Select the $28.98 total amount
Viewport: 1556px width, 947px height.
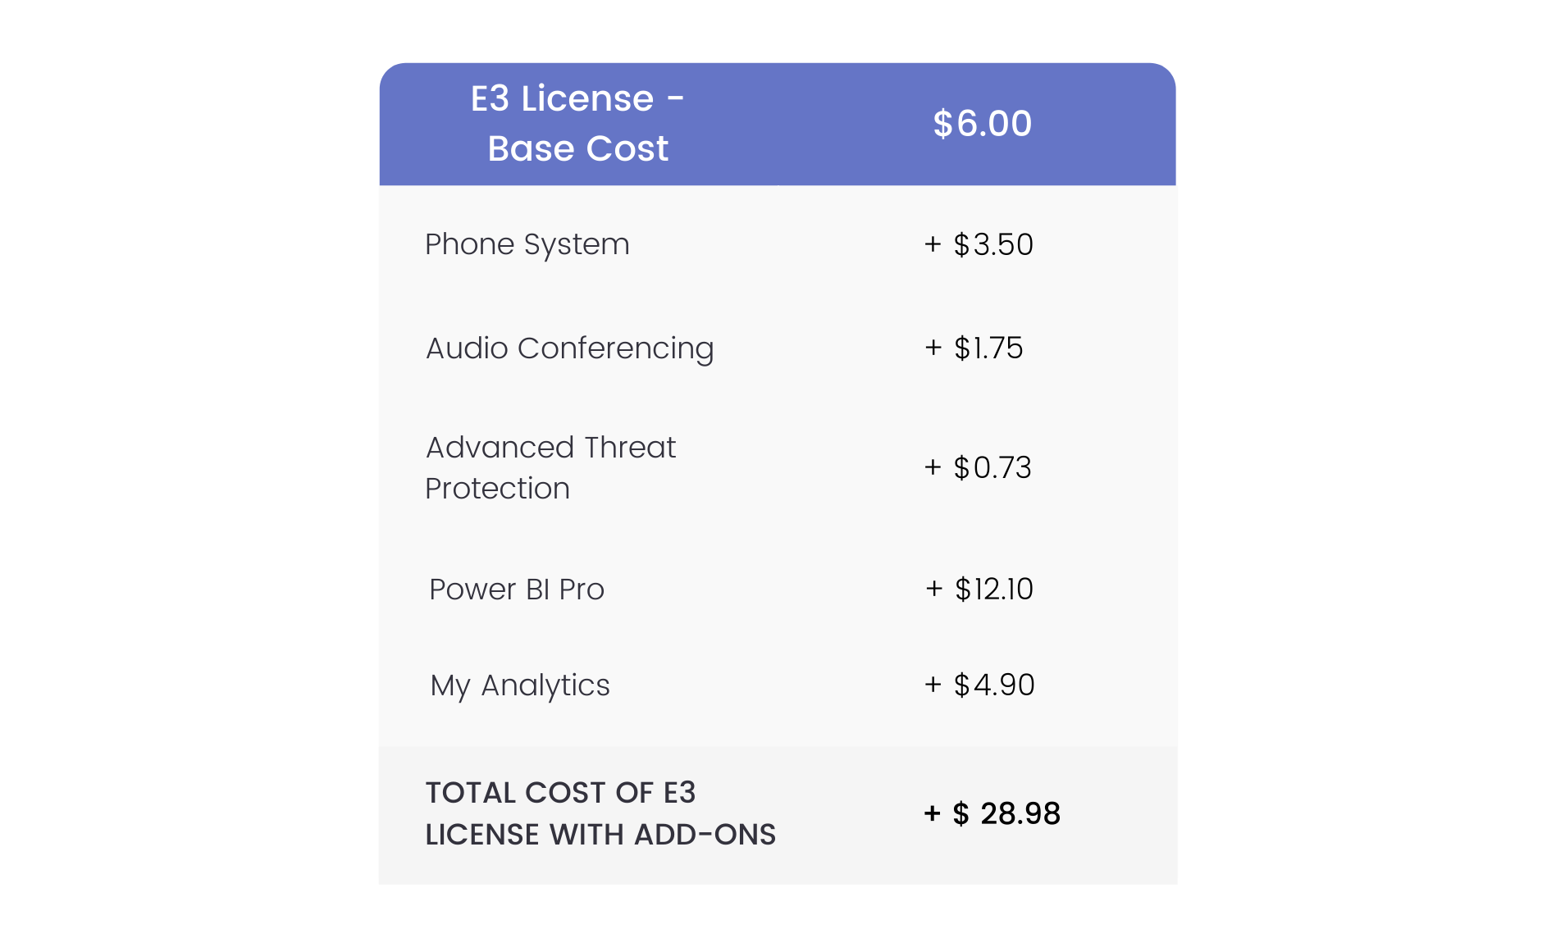tap(1006, 813)
